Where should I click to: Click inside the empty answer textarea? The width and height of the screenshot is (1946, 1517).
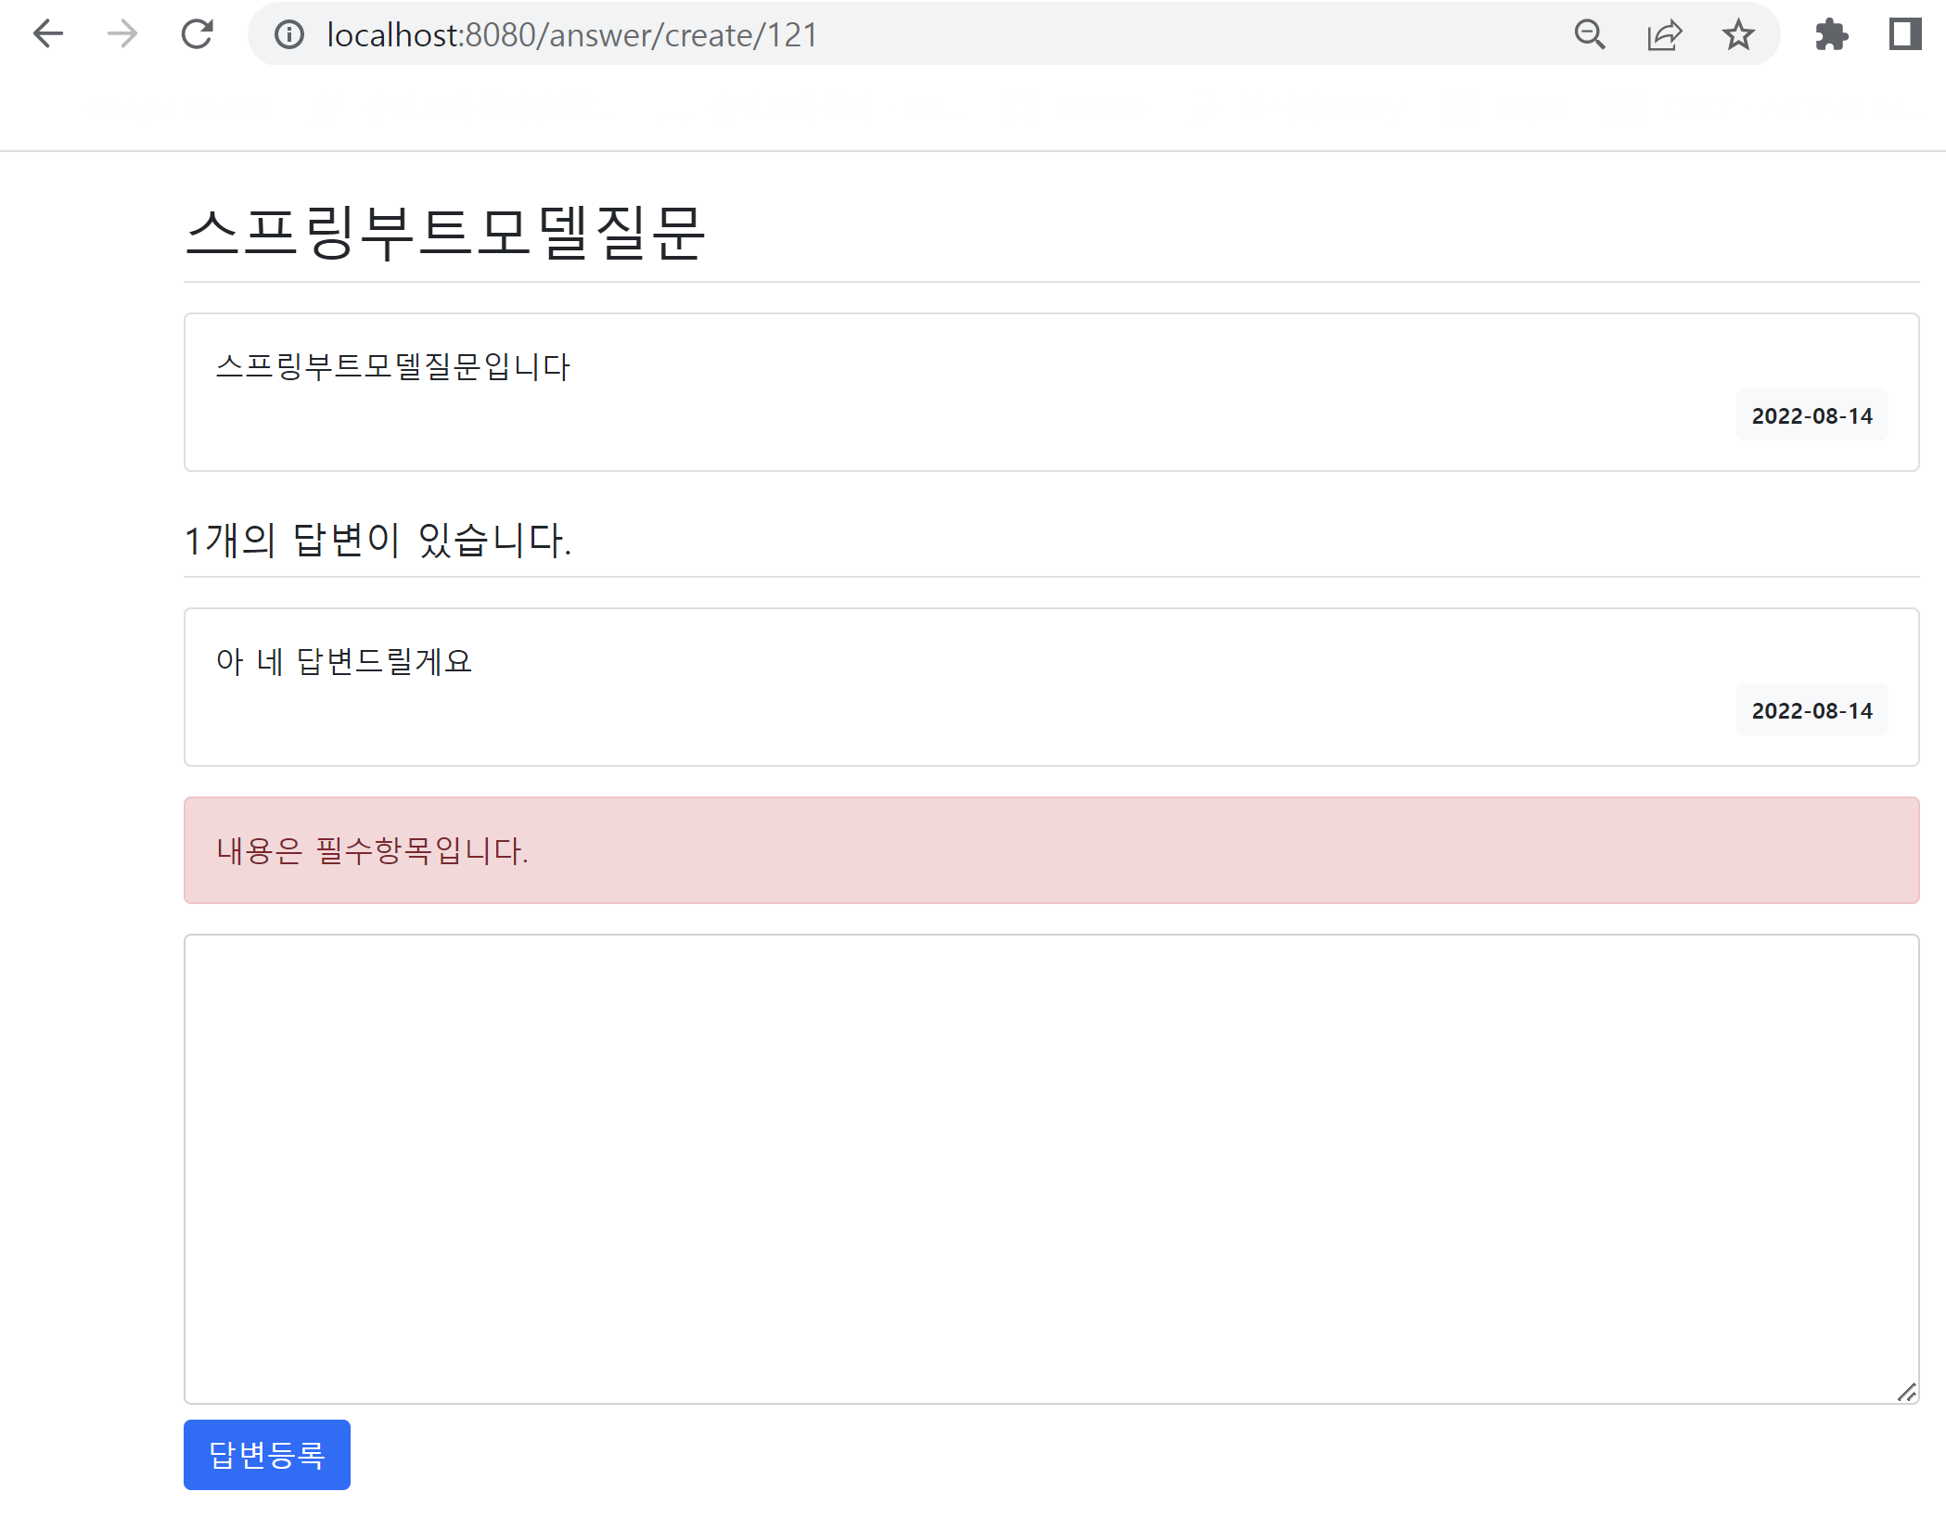coord(1050,1168)
